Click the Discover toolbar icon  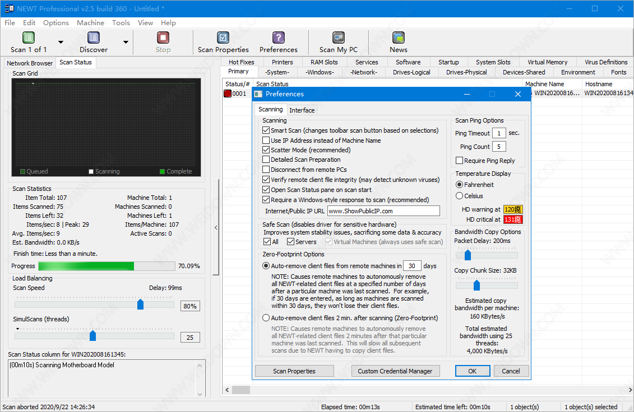click(x=94, y=38)
